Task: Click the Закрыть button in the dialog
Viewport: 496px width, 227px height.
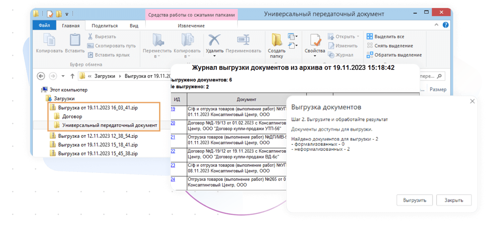Action: (x=454, y=200)
